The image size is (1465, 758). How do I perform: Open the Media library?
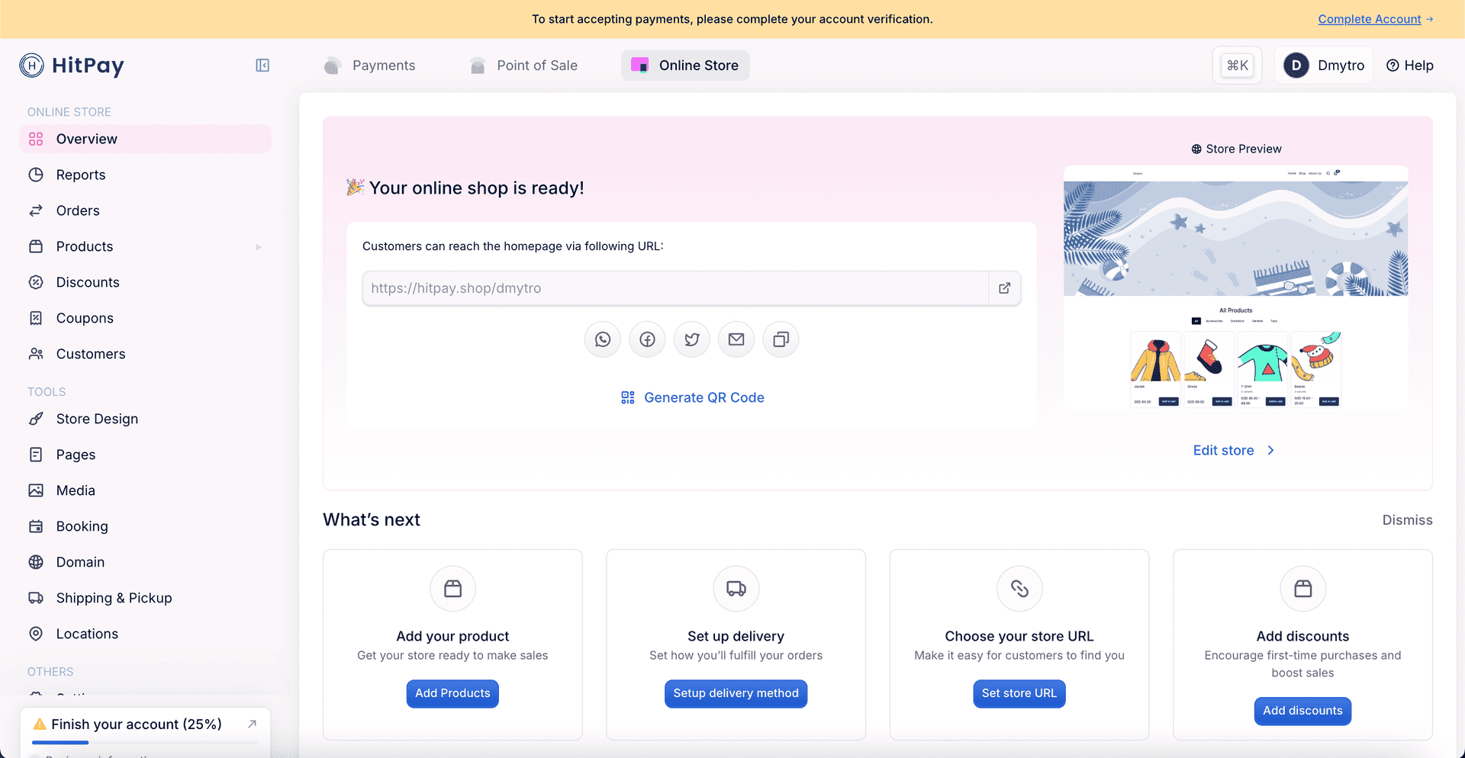coord(75,490)
